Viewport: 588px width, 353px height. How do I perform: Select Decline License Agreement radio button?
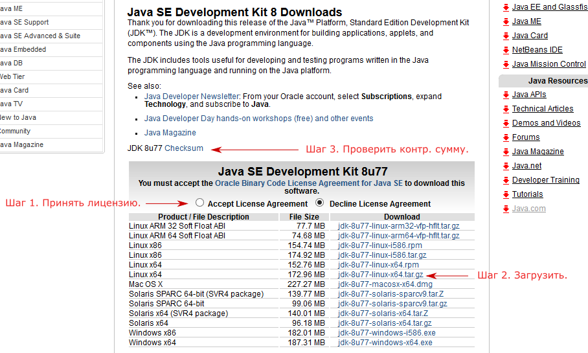pos(319,203)
